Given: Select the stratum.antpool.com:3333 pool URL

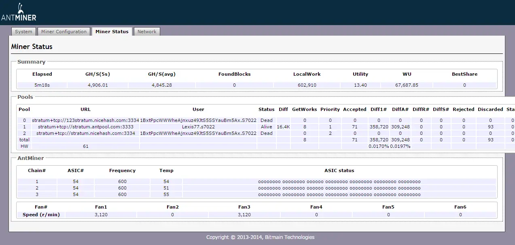Looking at the screenshot, I should click(86, 127).
